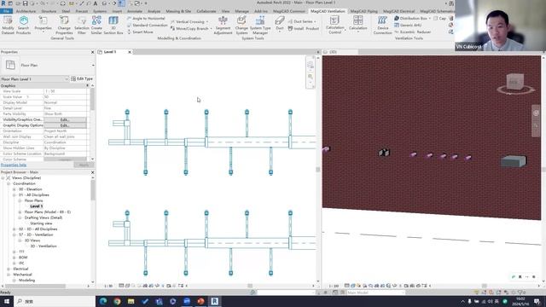The height and width of the screenshot is (307, 546).
Task: Click the Revit icon in the taskbar
Action: 214,301
